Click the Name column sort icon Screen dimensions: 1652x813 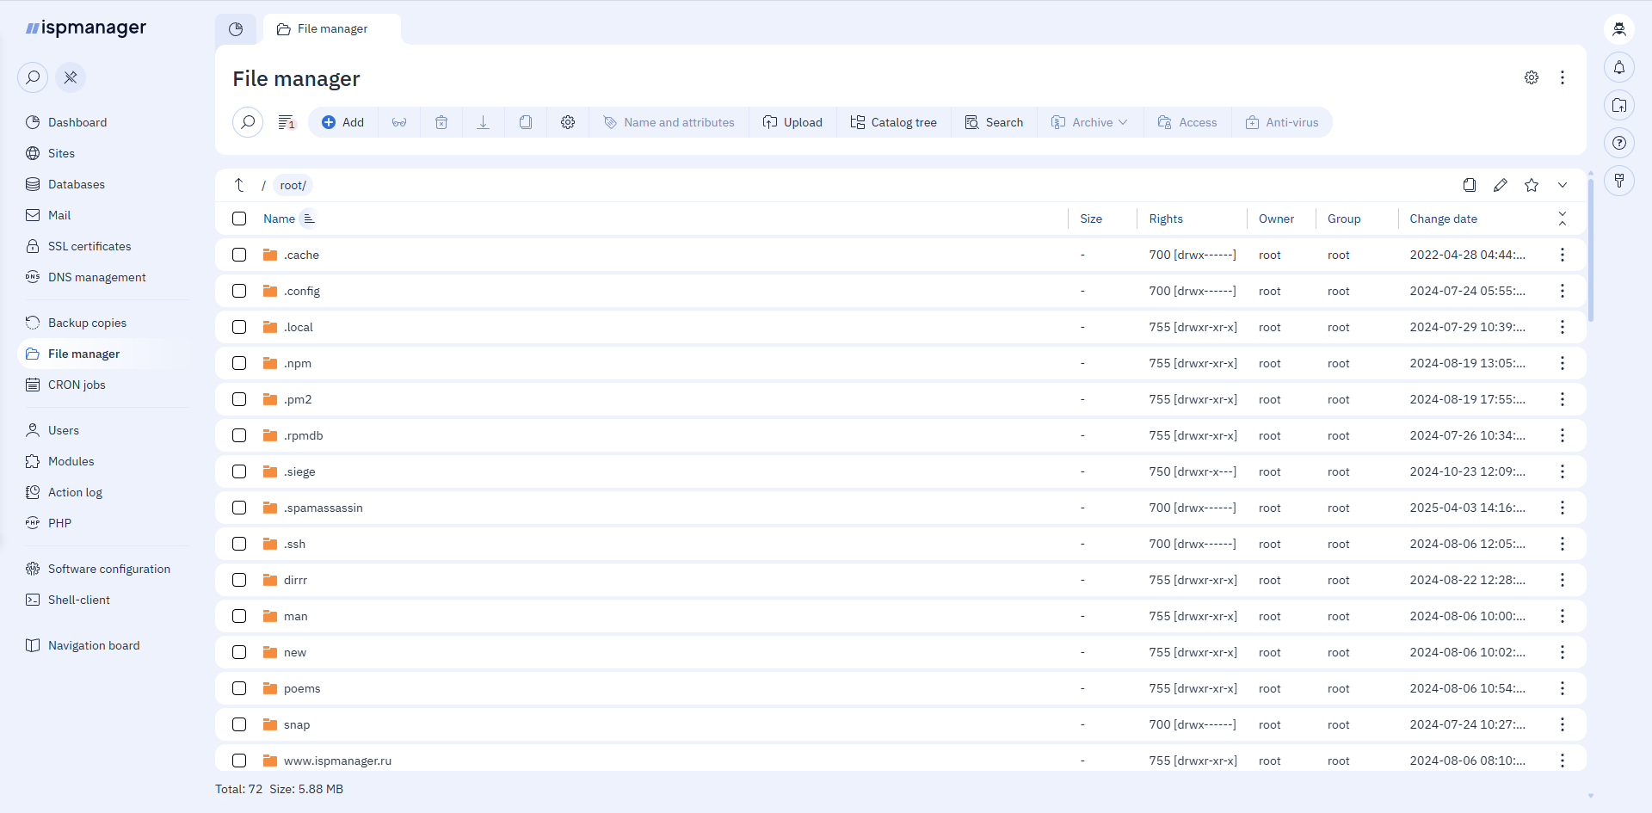(x=309, y=219)
